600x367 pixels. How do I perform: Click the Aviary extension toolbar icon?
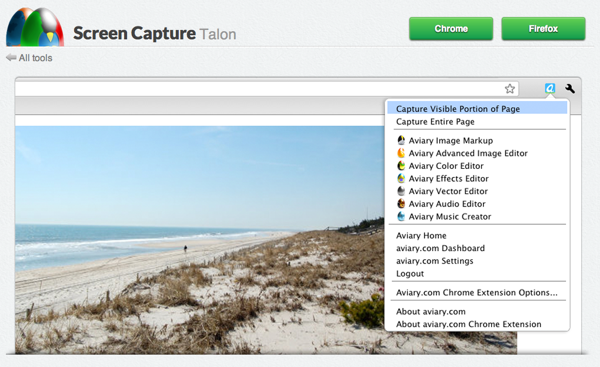pos(550,88)
